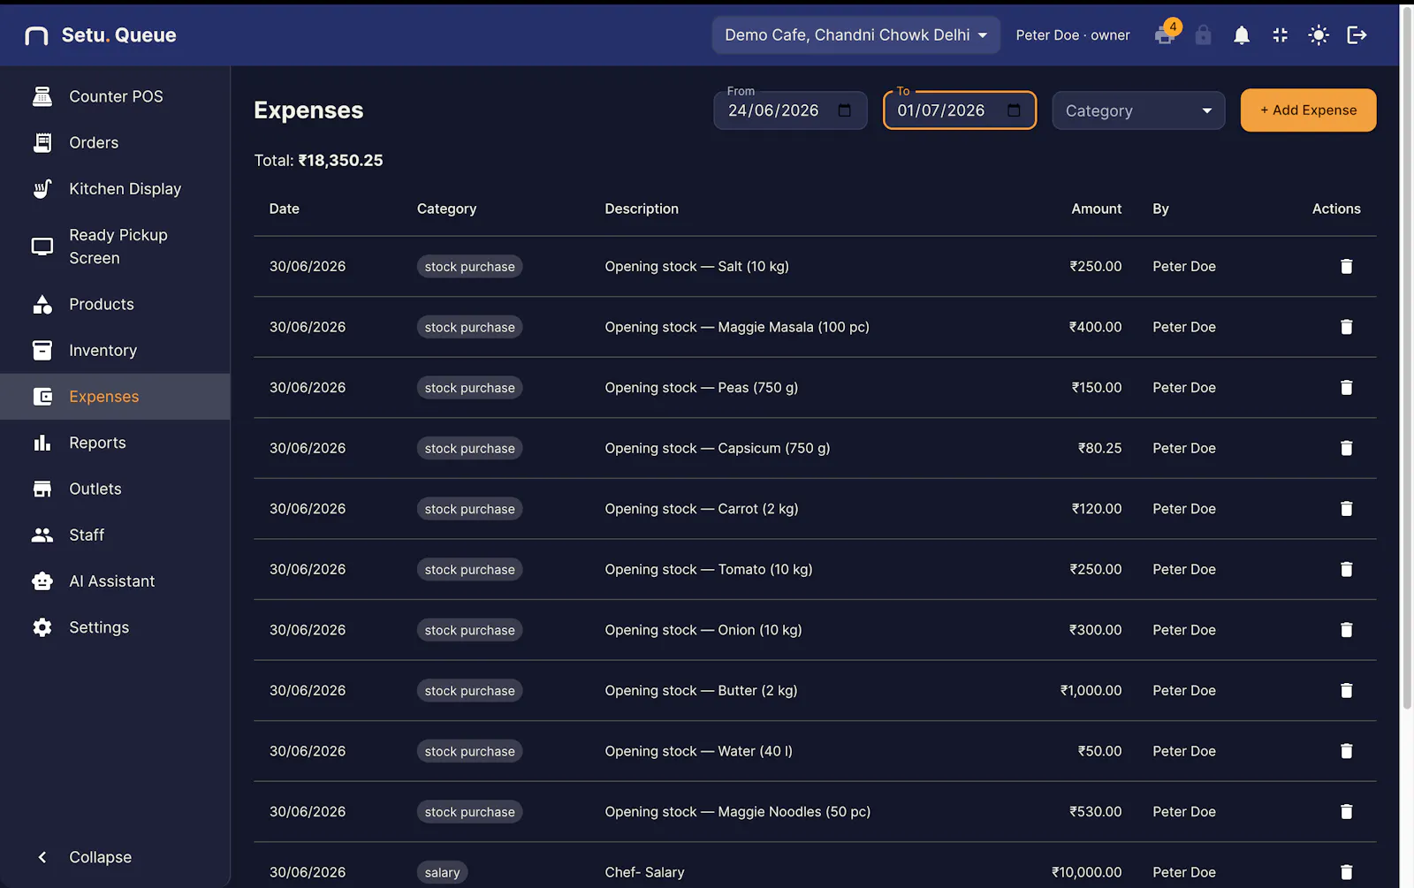Go to Orders page
Screen dimensions: 1414x888
[115, 142]
